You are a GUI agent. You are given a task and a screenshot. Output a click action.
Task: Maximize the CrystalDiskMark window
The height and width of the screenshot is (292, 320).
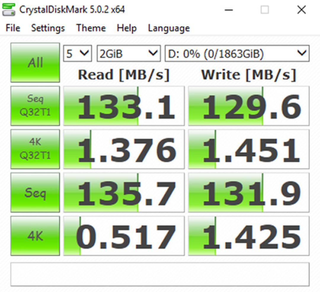[x=265, y=10]
